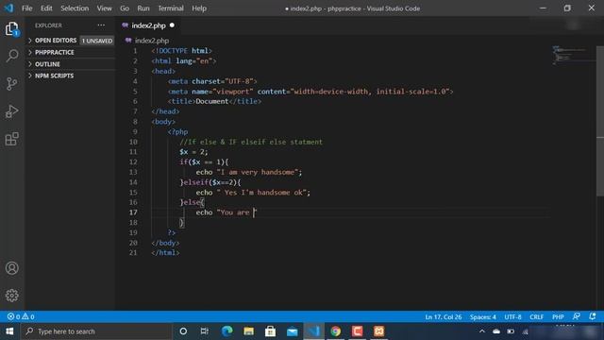This screenshot has height=340, width=604.
Task: Click the battery tray icon
Action: pos(511,331)
